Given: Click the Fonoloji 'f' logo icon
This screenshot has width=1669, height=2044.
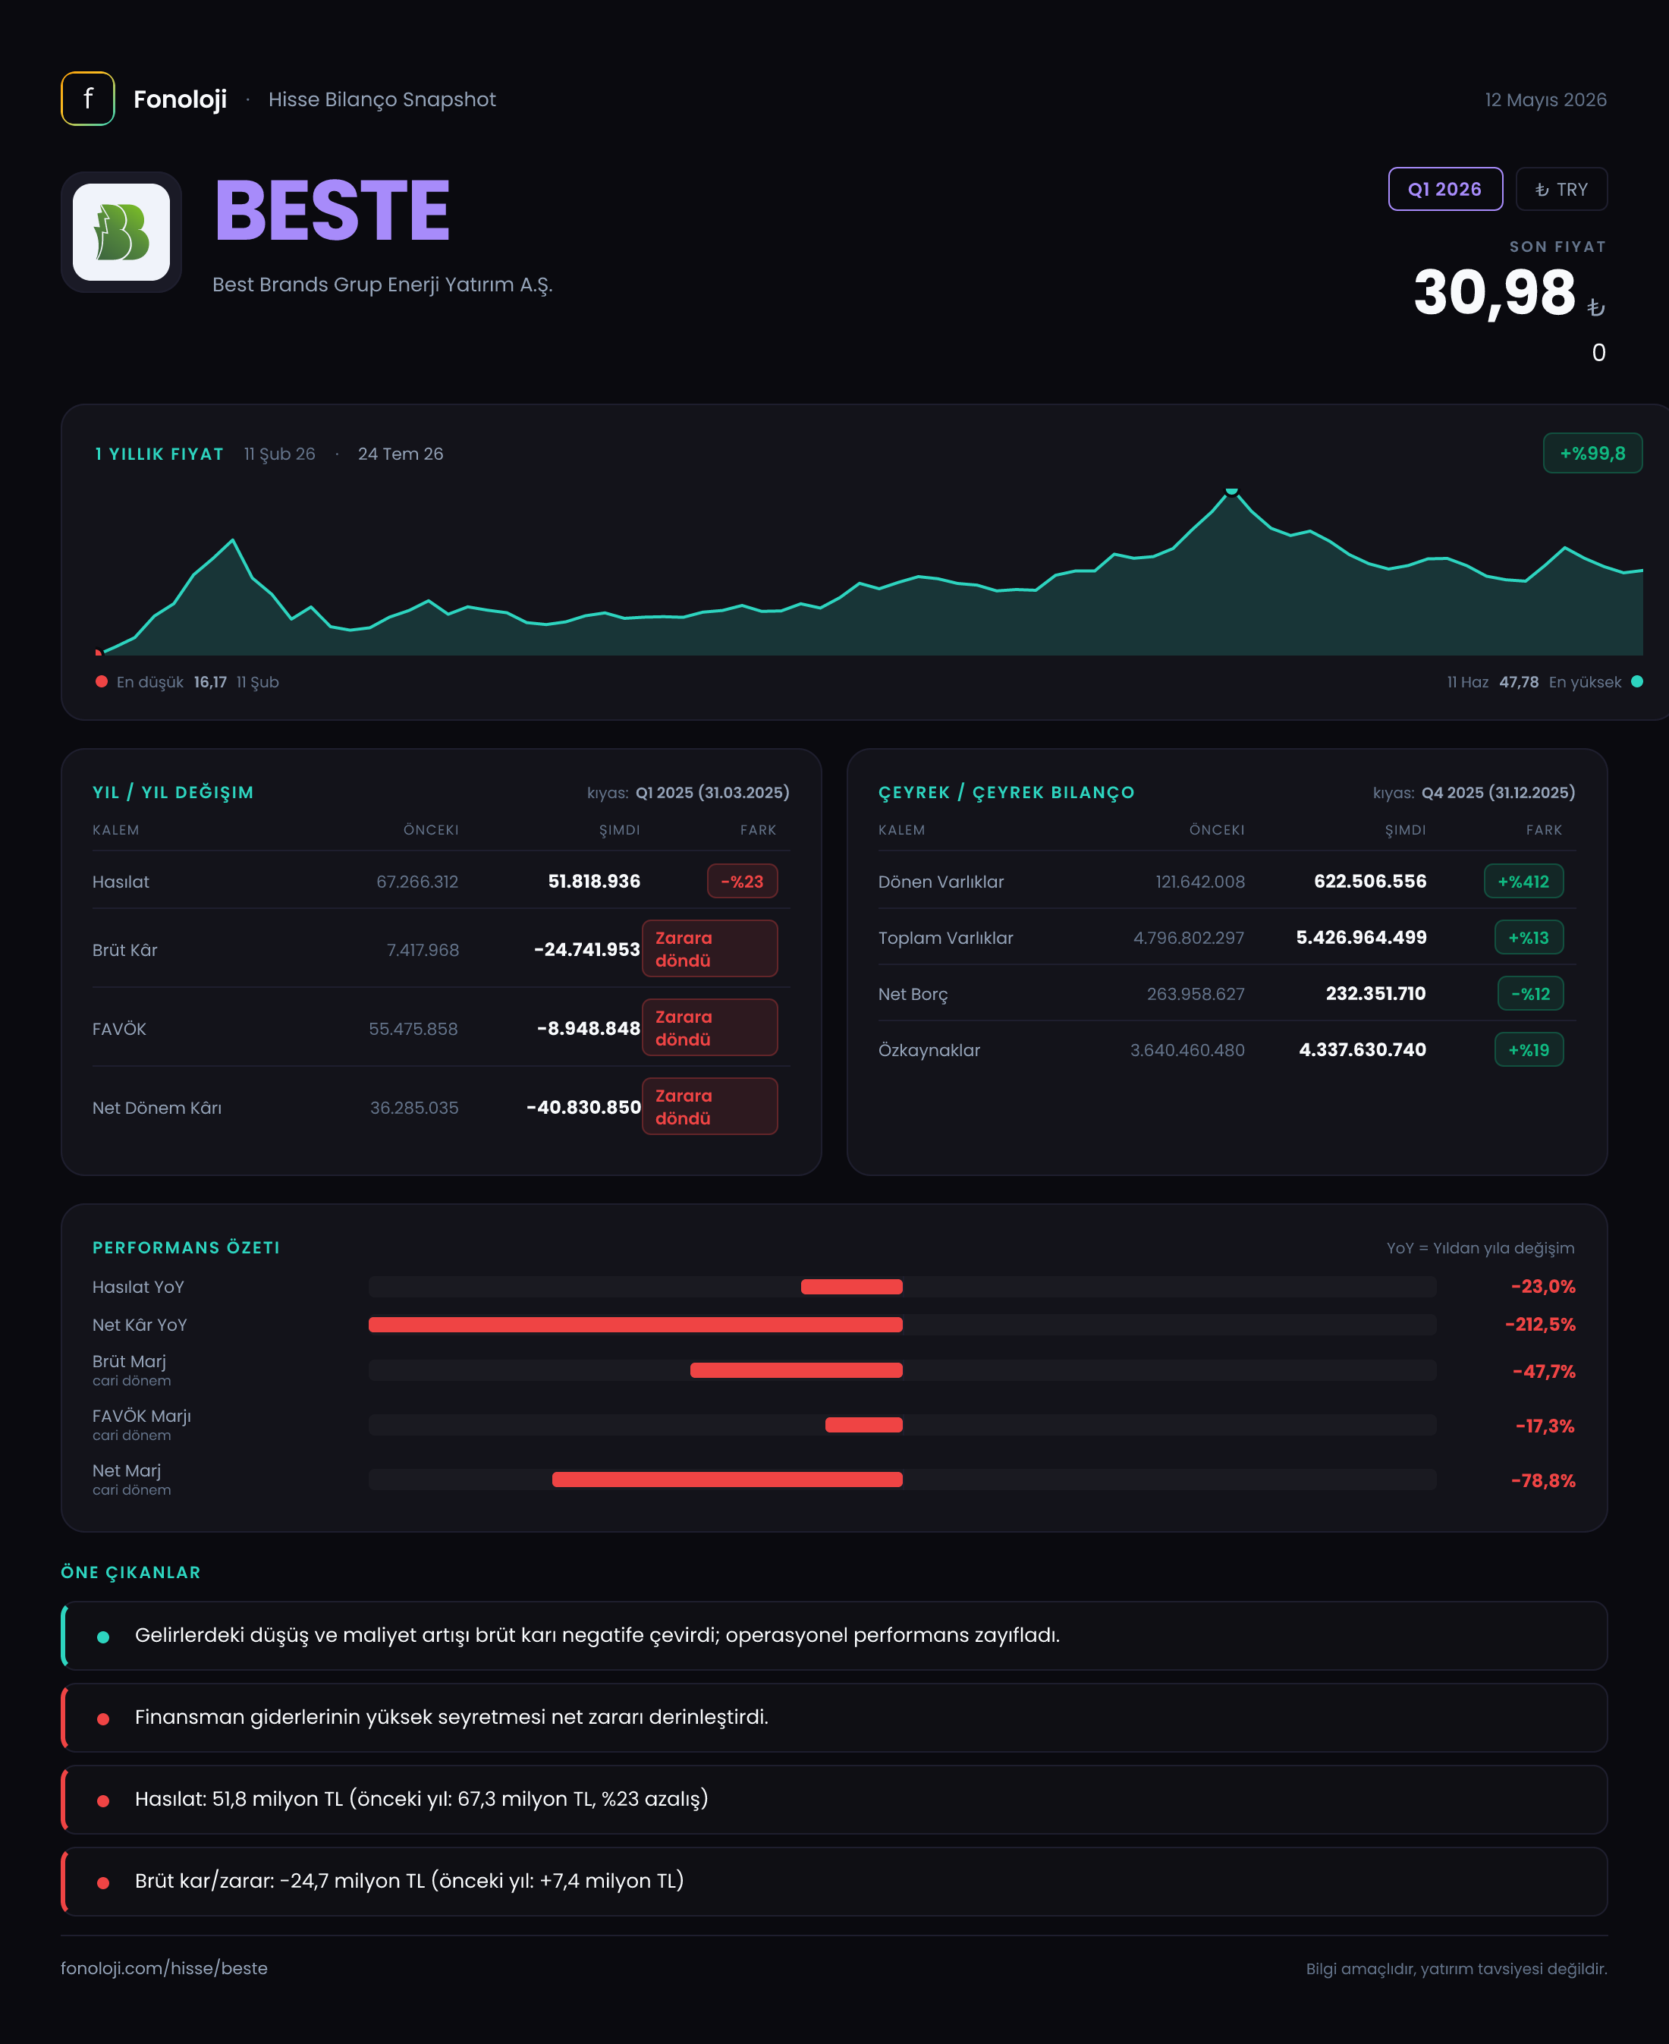Looking at the screenshot, I should click(x=87, y=99).
